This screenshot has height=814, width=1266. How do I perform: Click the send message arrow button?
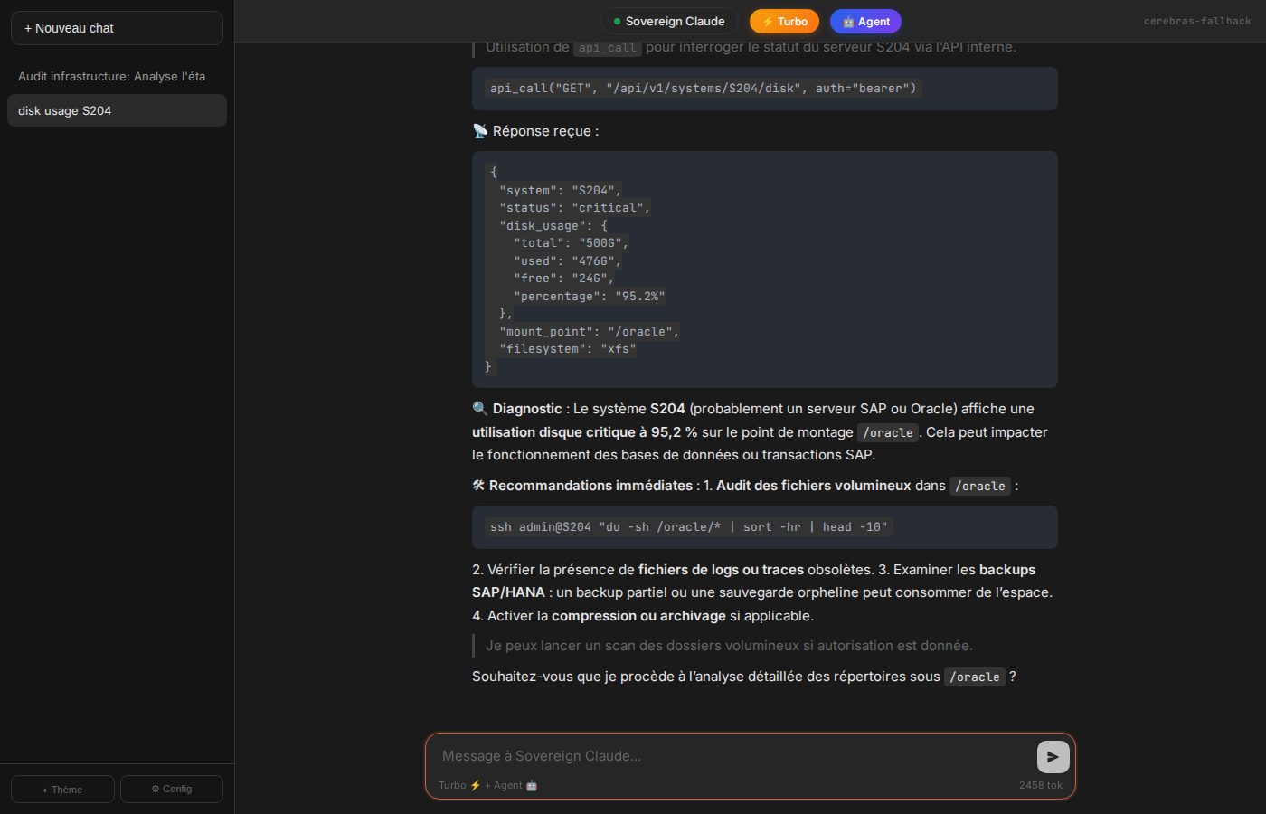[1053, 757]
